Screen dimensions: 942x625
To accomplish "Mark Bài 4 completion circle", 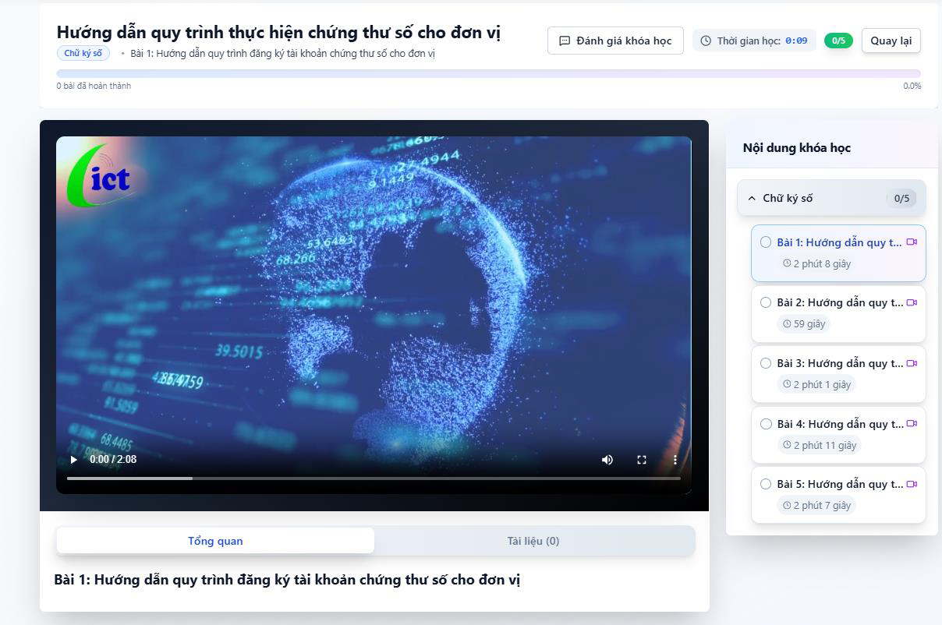I will click(766, 424).
